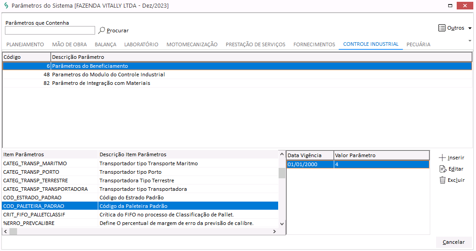Click the magnifier icon next to Procurar
This screenshot has width=476, height=251.
point(102,30)
